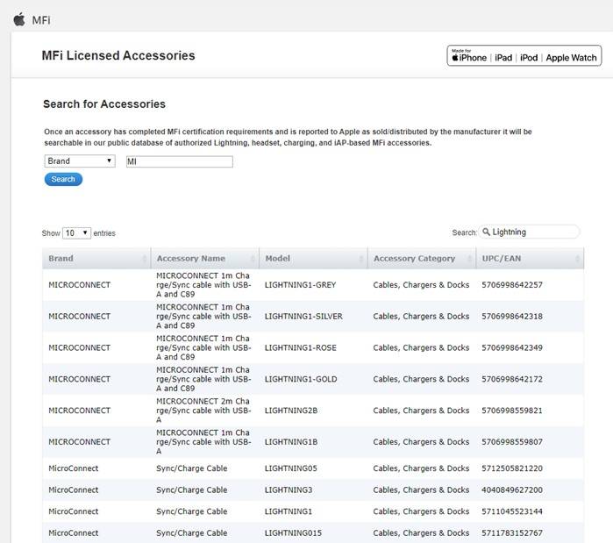
Task: Click Sync/Charge Cable name in LIGHTNING1 row
Action: [191, 511]
